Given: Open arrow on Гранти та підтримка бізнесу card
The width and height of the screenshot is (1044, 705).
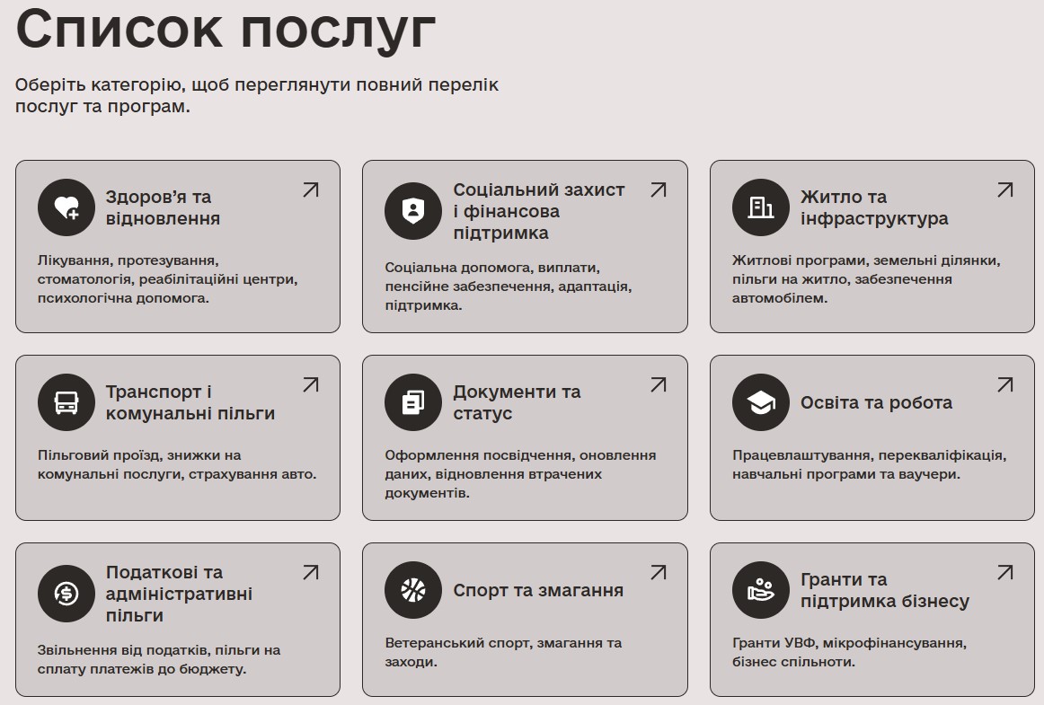Looking at the screenshot, I should pos(1004,572).
